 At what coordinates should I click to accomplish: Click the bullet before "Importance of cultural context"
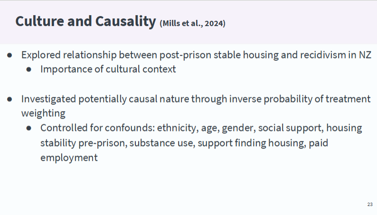point(29,69)
